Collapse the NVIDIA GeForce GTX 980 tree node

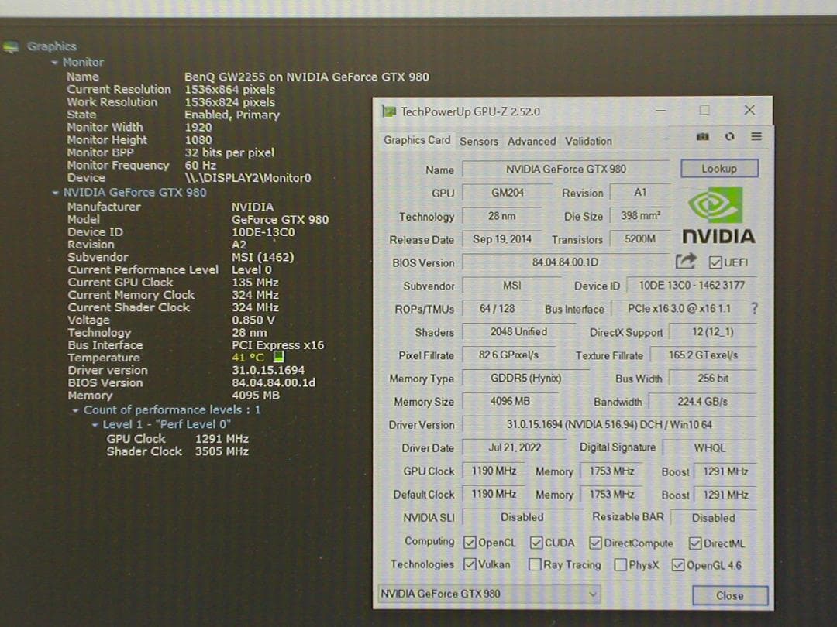click(55, 193)
